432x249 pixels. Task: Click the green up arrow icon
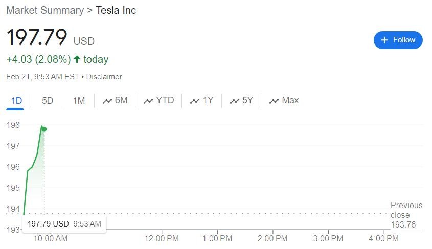pos(77,59)
